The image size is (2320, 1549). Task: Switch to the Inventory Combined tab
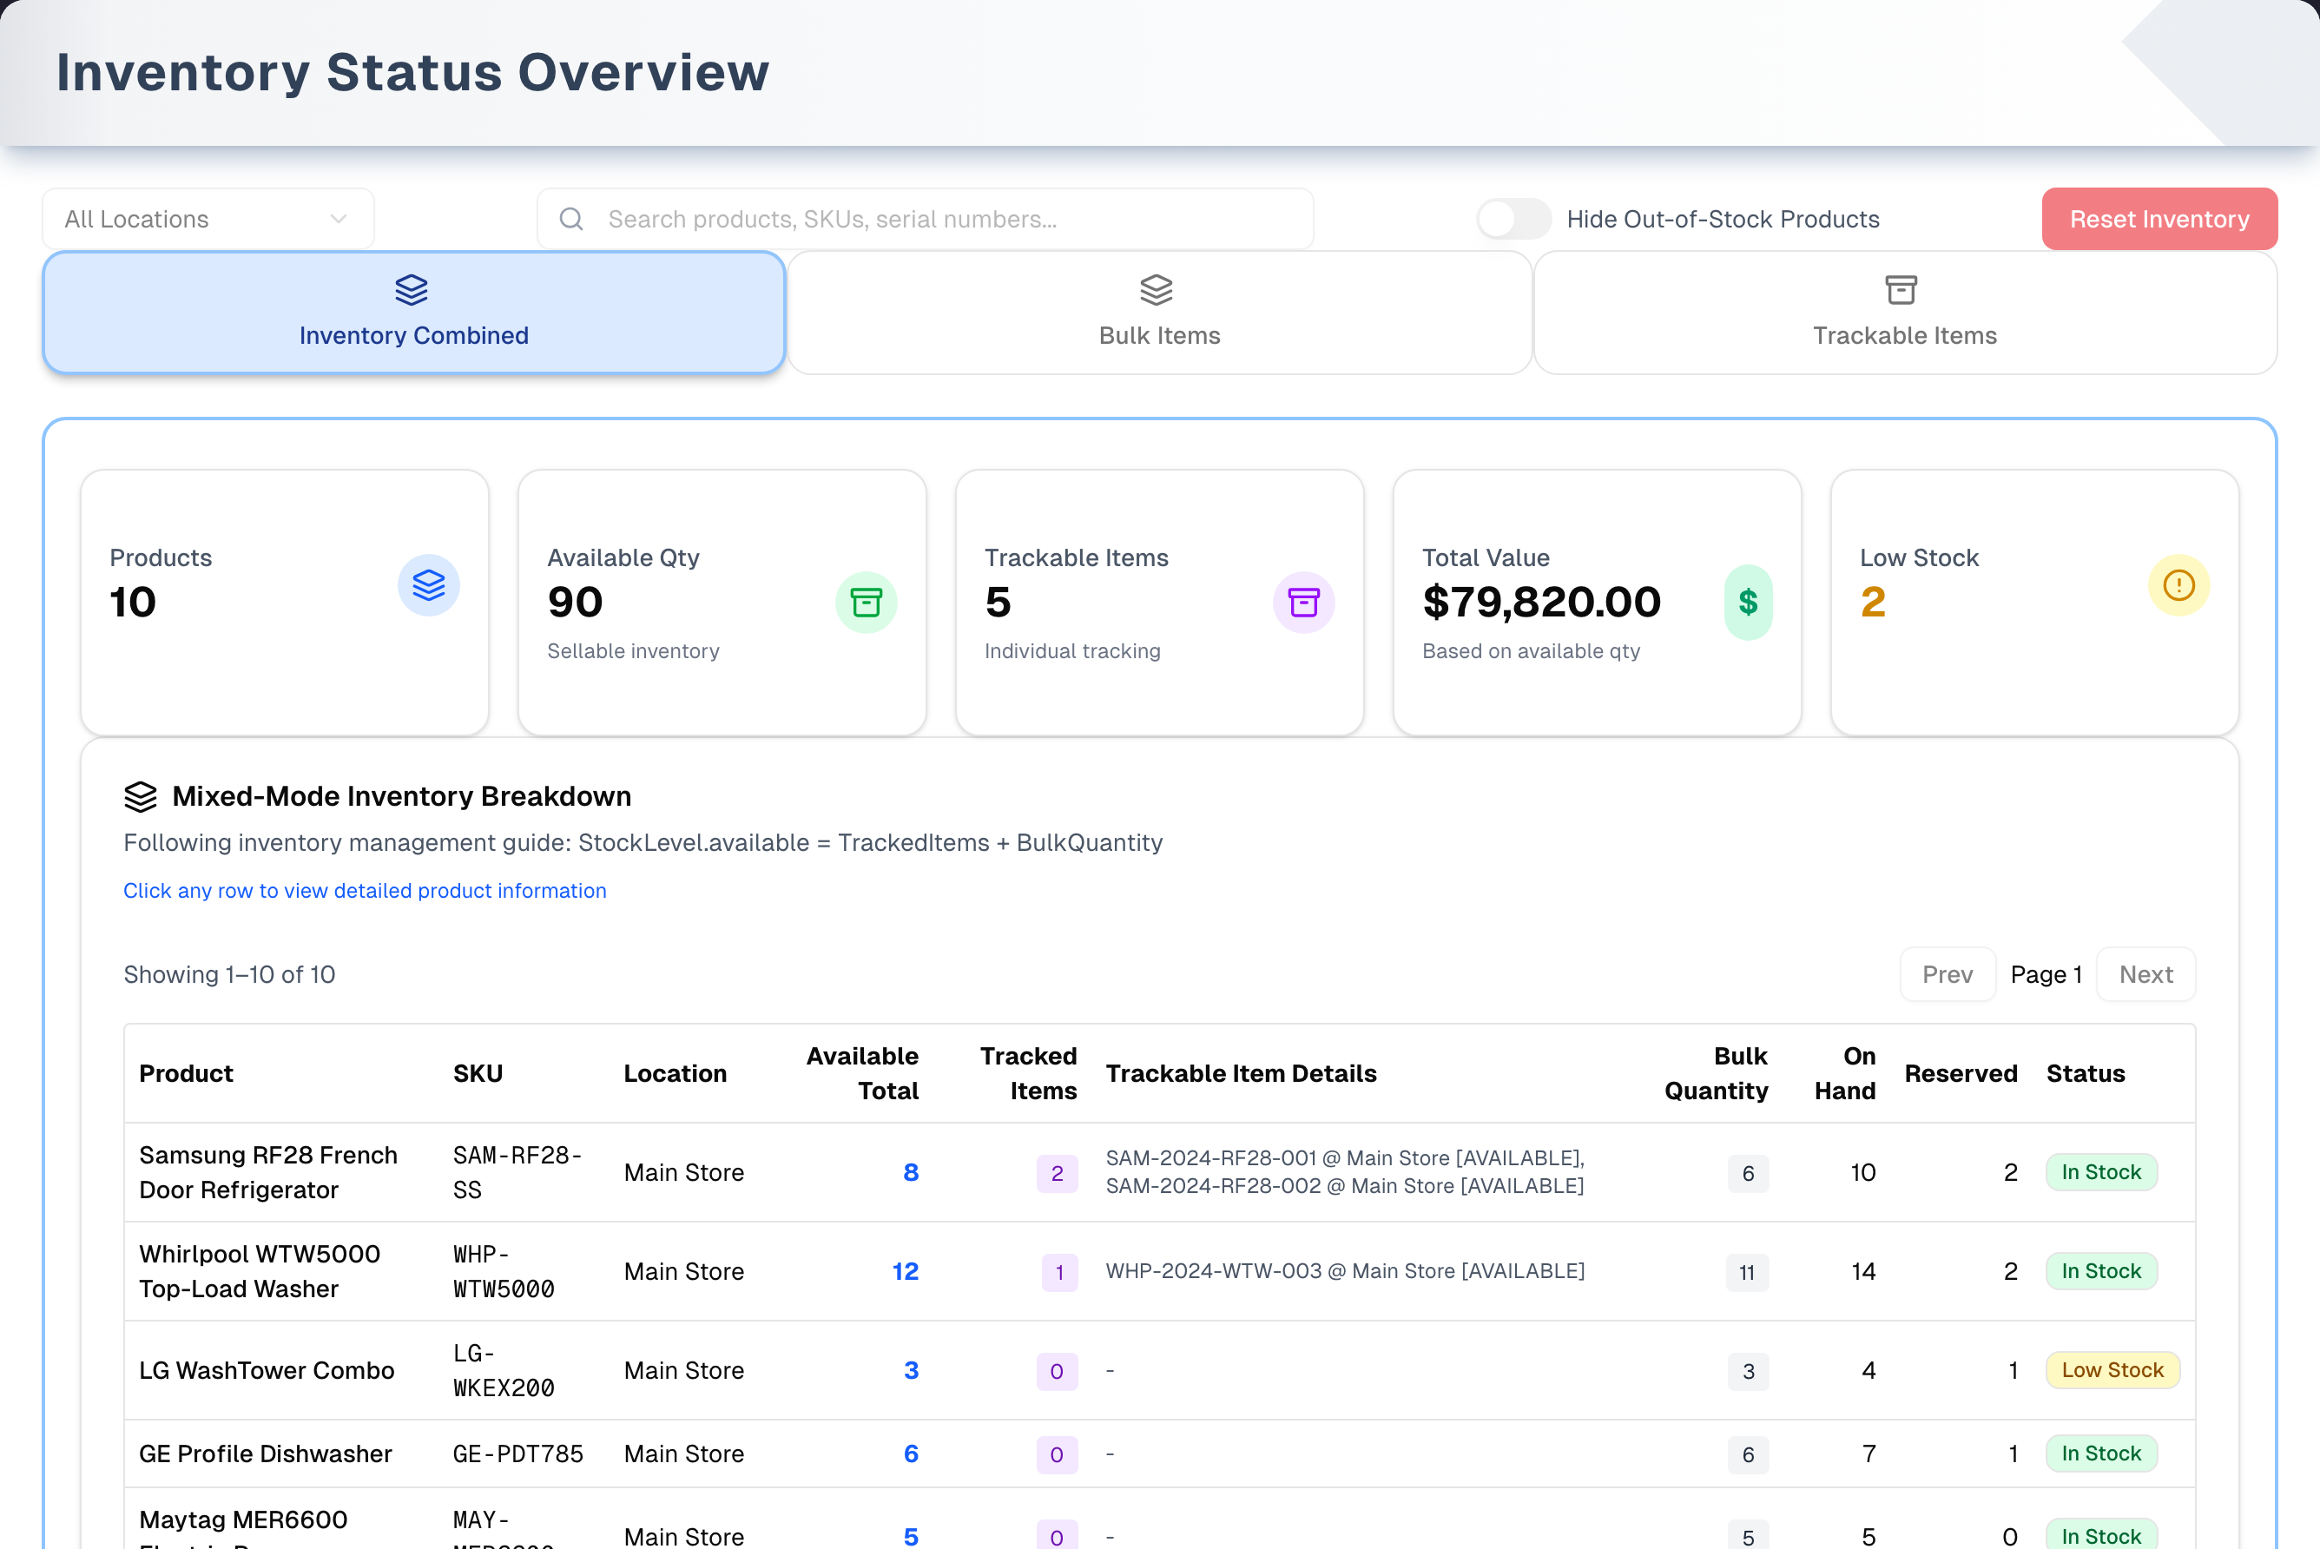pyautogui.click(x=414, y=313)
